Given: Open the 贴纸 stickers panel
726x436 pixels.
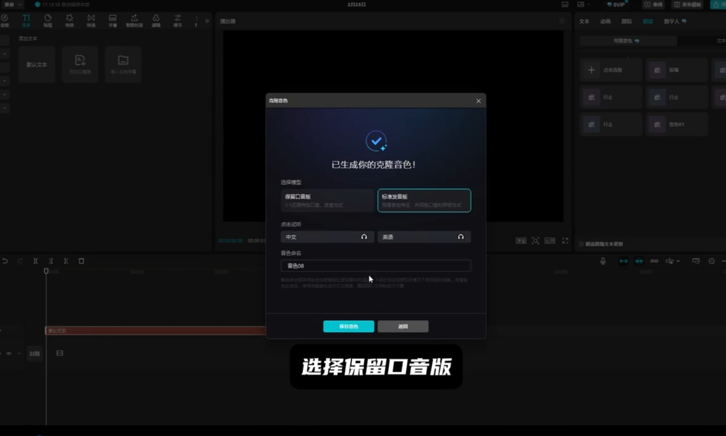Looking at the screenshot, I should point(48,21).
